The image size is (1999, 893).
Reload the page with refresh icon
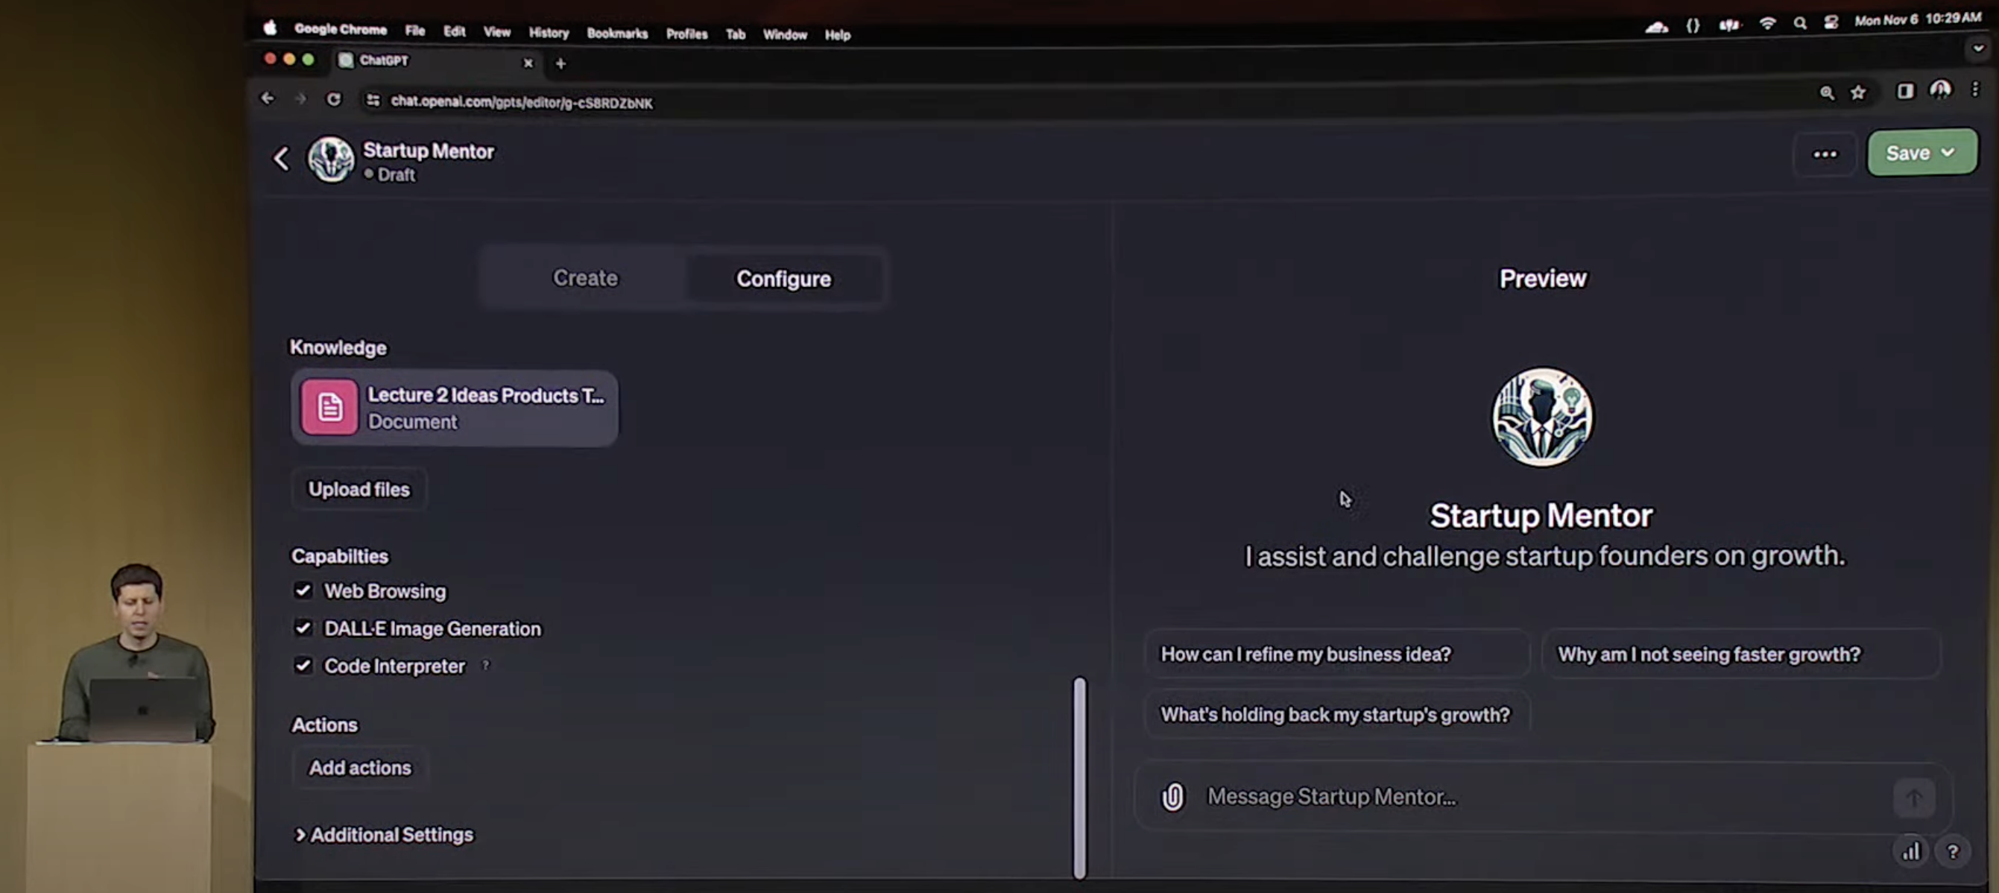[x=334, y=99]
